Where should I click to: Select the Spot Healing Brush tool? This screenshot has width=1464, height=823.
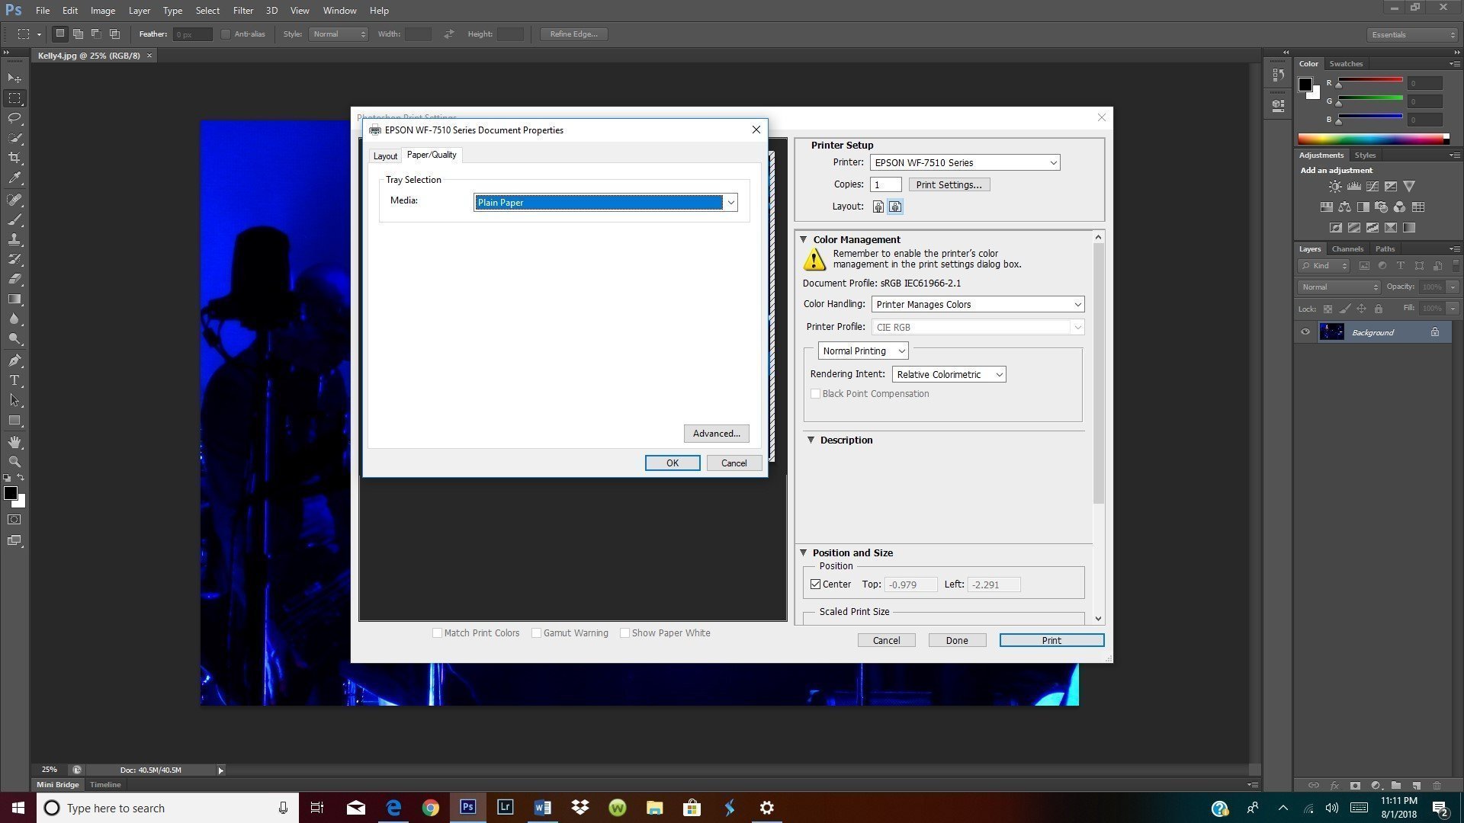pyautogui.click(x=14, y=200)
